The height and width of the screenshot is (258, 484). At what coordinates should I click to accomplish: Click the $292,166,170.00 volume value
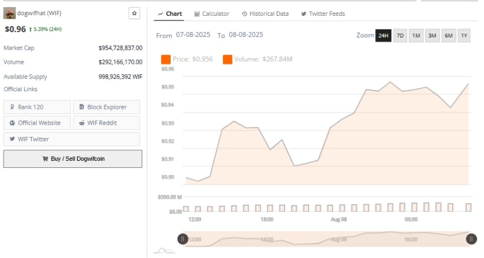click(120, 62)
